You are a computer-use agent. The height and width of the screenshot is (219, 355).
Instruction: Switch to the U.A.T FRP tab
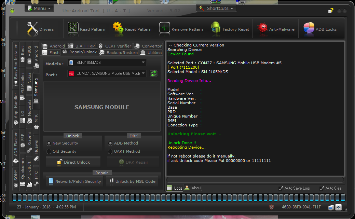tap(82, 46)
